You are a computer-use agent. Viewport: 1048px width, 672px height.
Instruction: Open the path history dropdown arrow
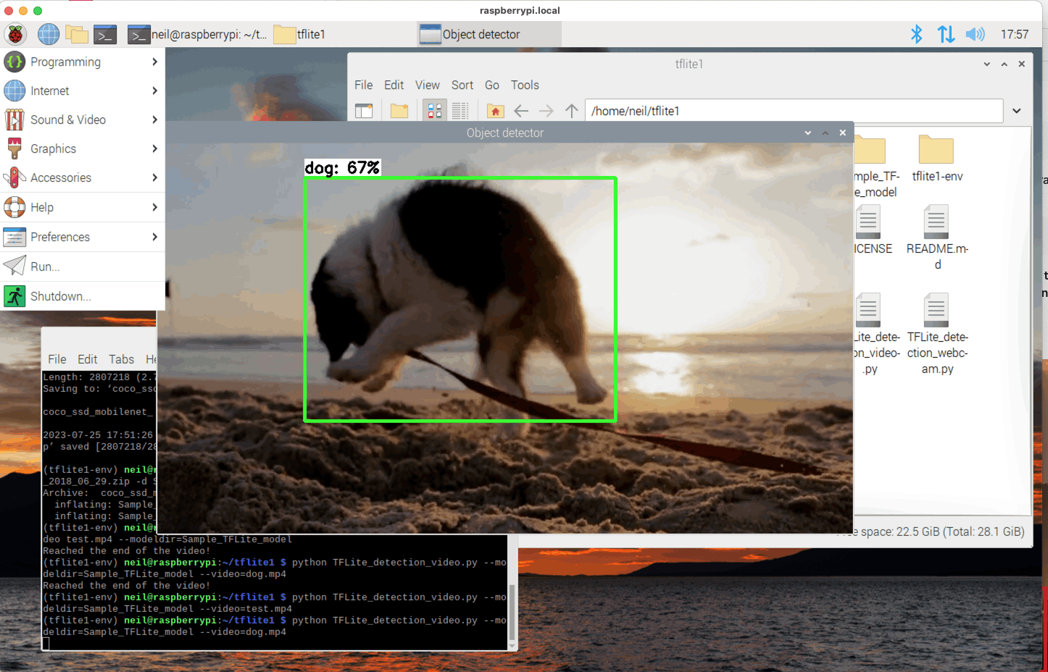(x=1017, y=111)
